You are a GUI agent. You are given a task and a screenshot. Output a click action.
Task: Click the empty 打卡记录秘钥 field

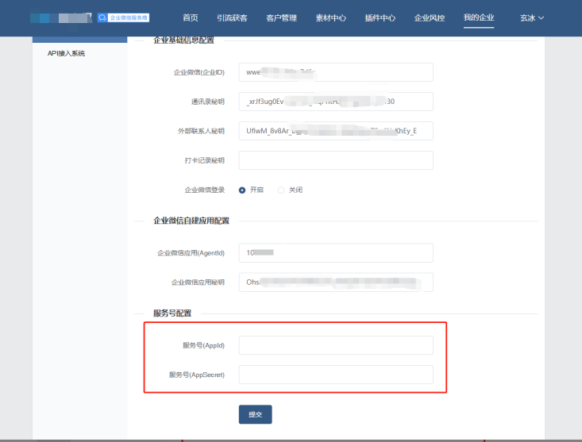pyautogui.click(x=336, y=160)
